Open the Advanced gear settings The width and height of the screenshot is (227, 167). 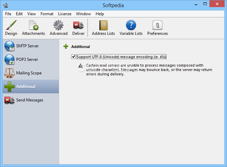(x=58, y=28)
